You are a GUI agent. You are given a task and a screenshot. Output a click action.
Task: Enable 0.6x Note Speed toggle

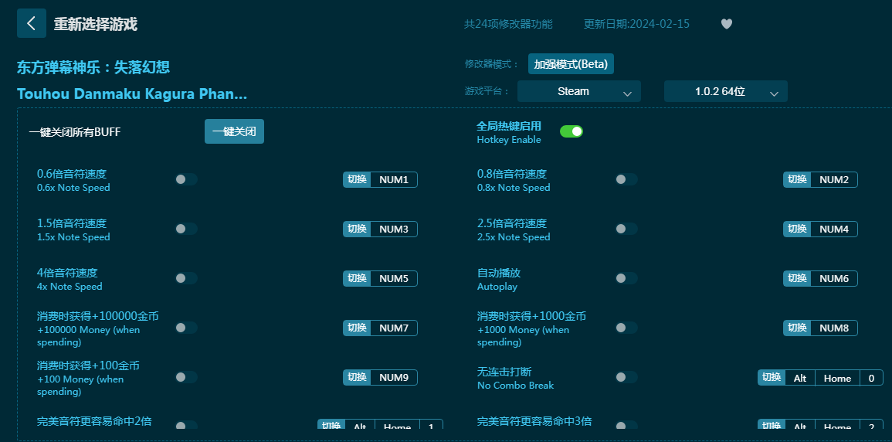[186, 179]
